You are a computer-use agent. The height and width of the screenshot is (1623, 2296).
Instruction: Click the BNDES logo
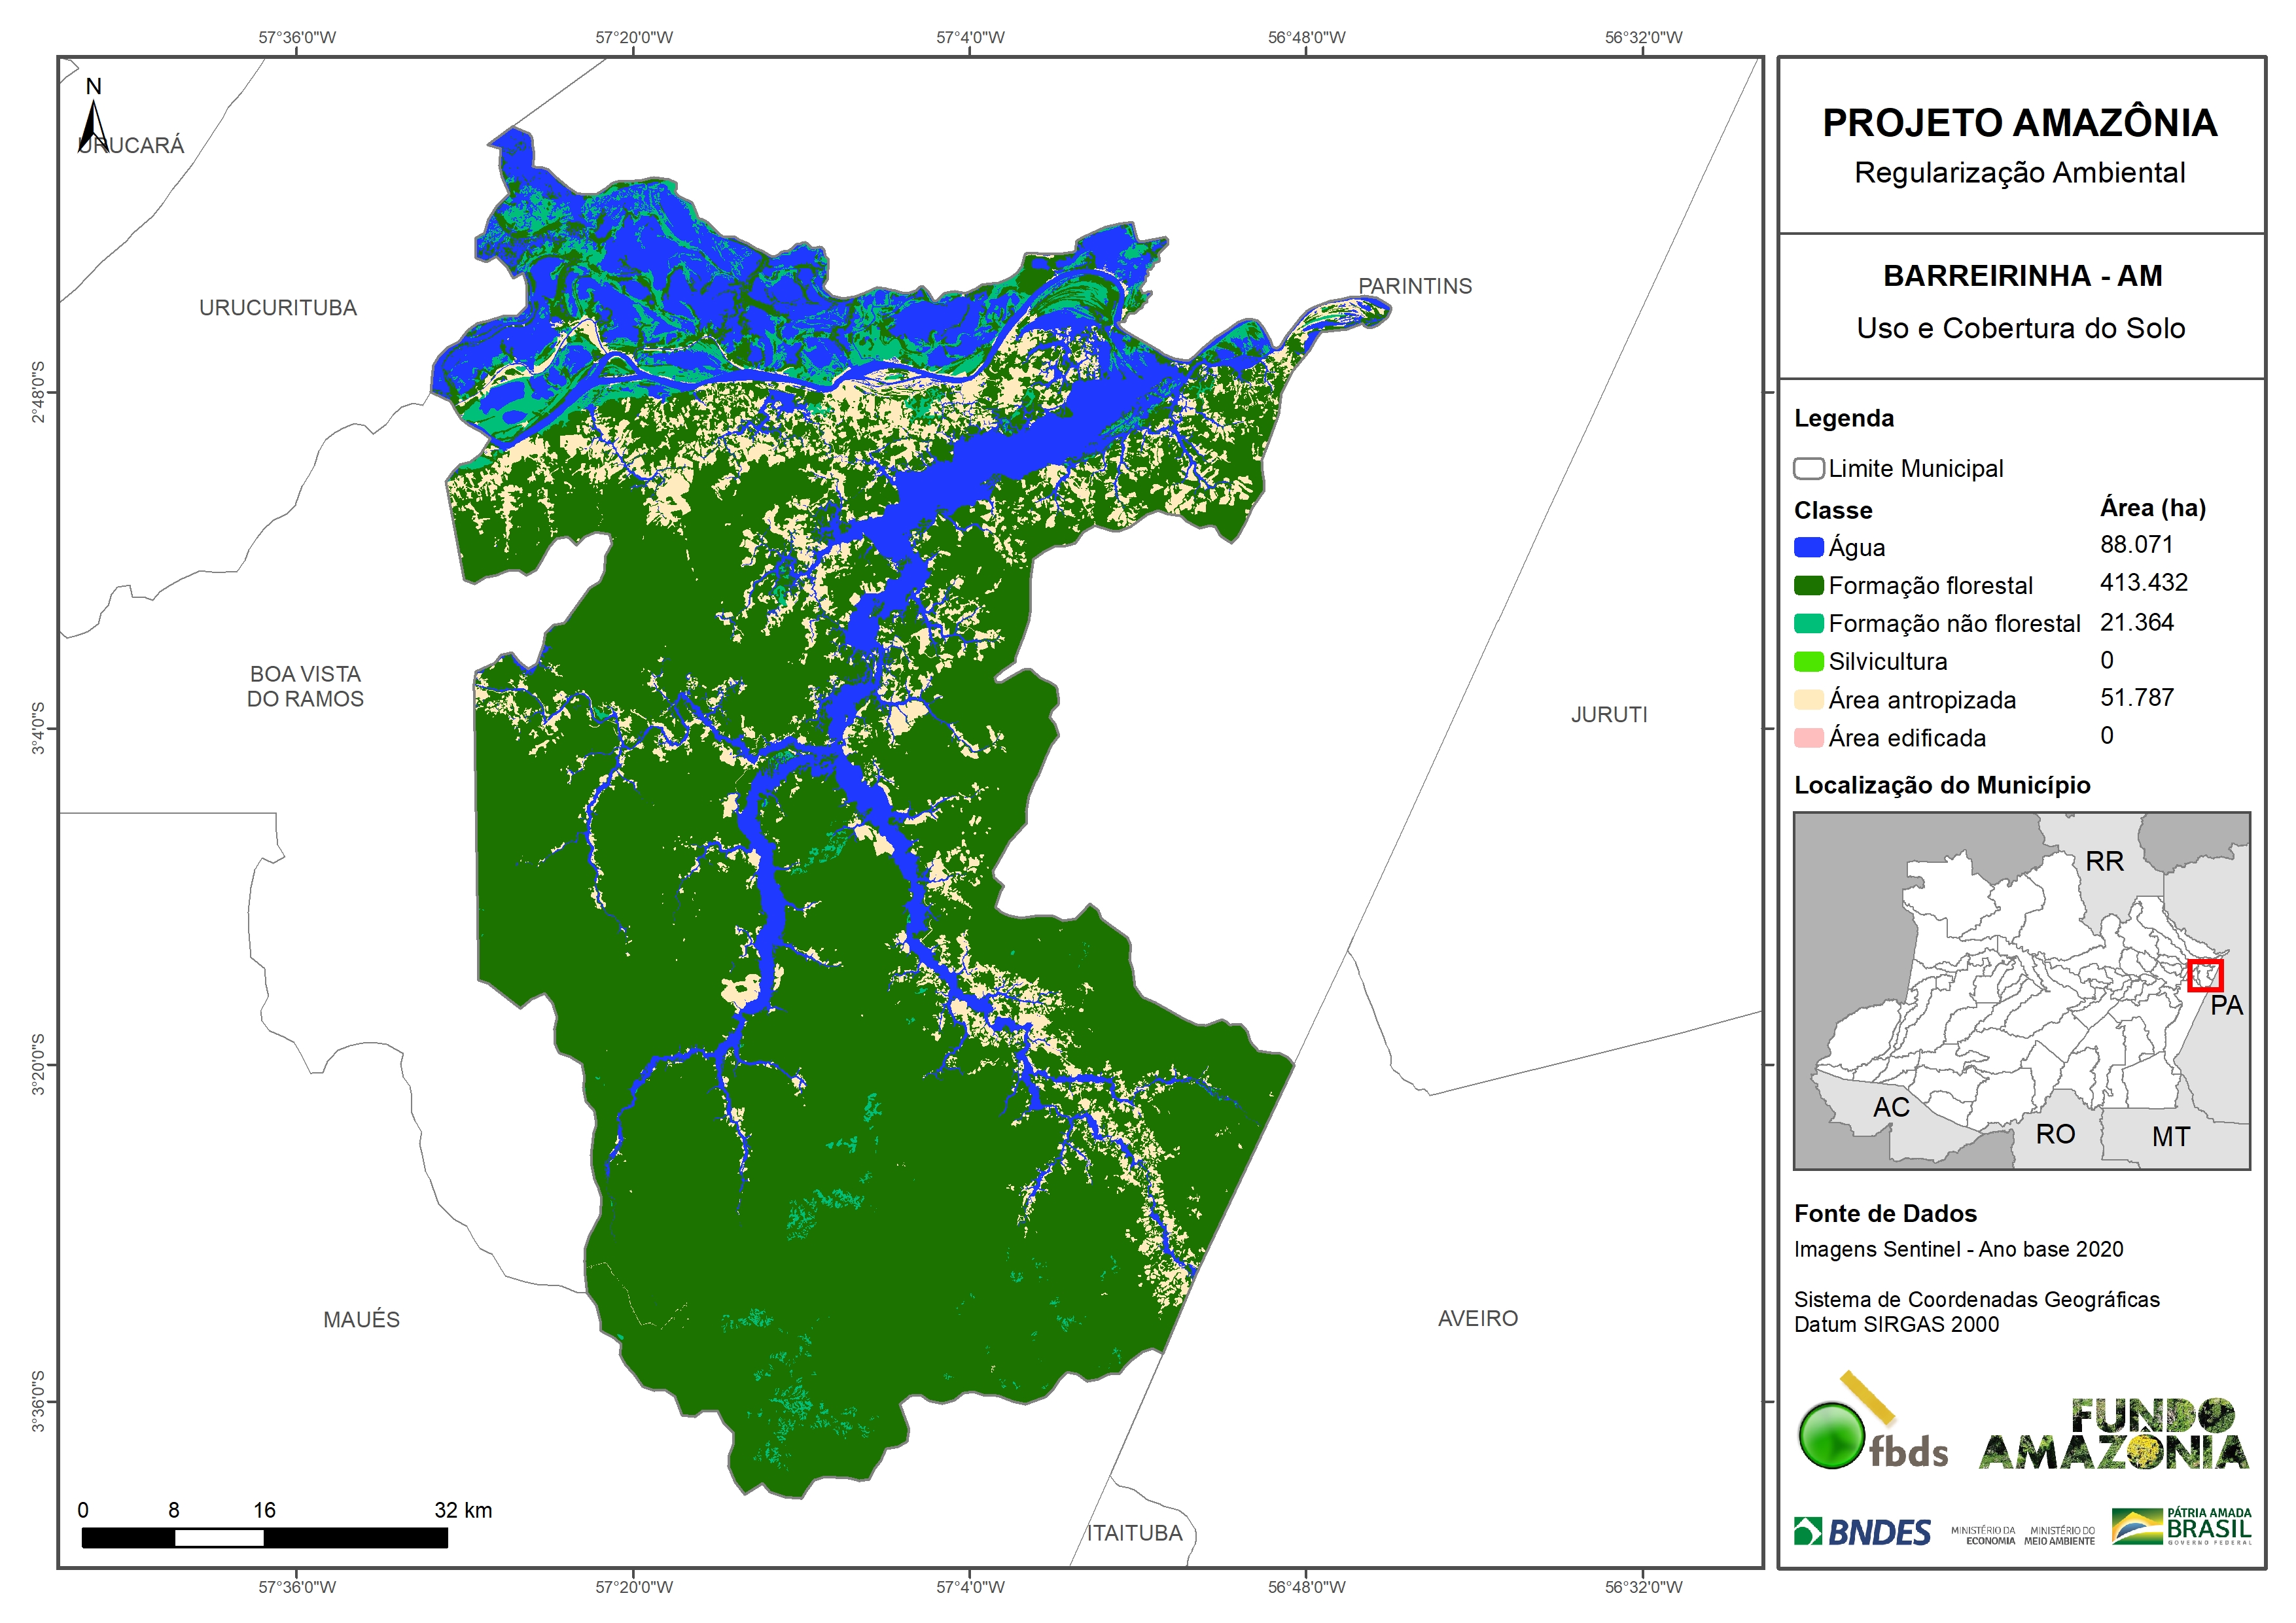pyautogui.click(x=1862, y=1532)
